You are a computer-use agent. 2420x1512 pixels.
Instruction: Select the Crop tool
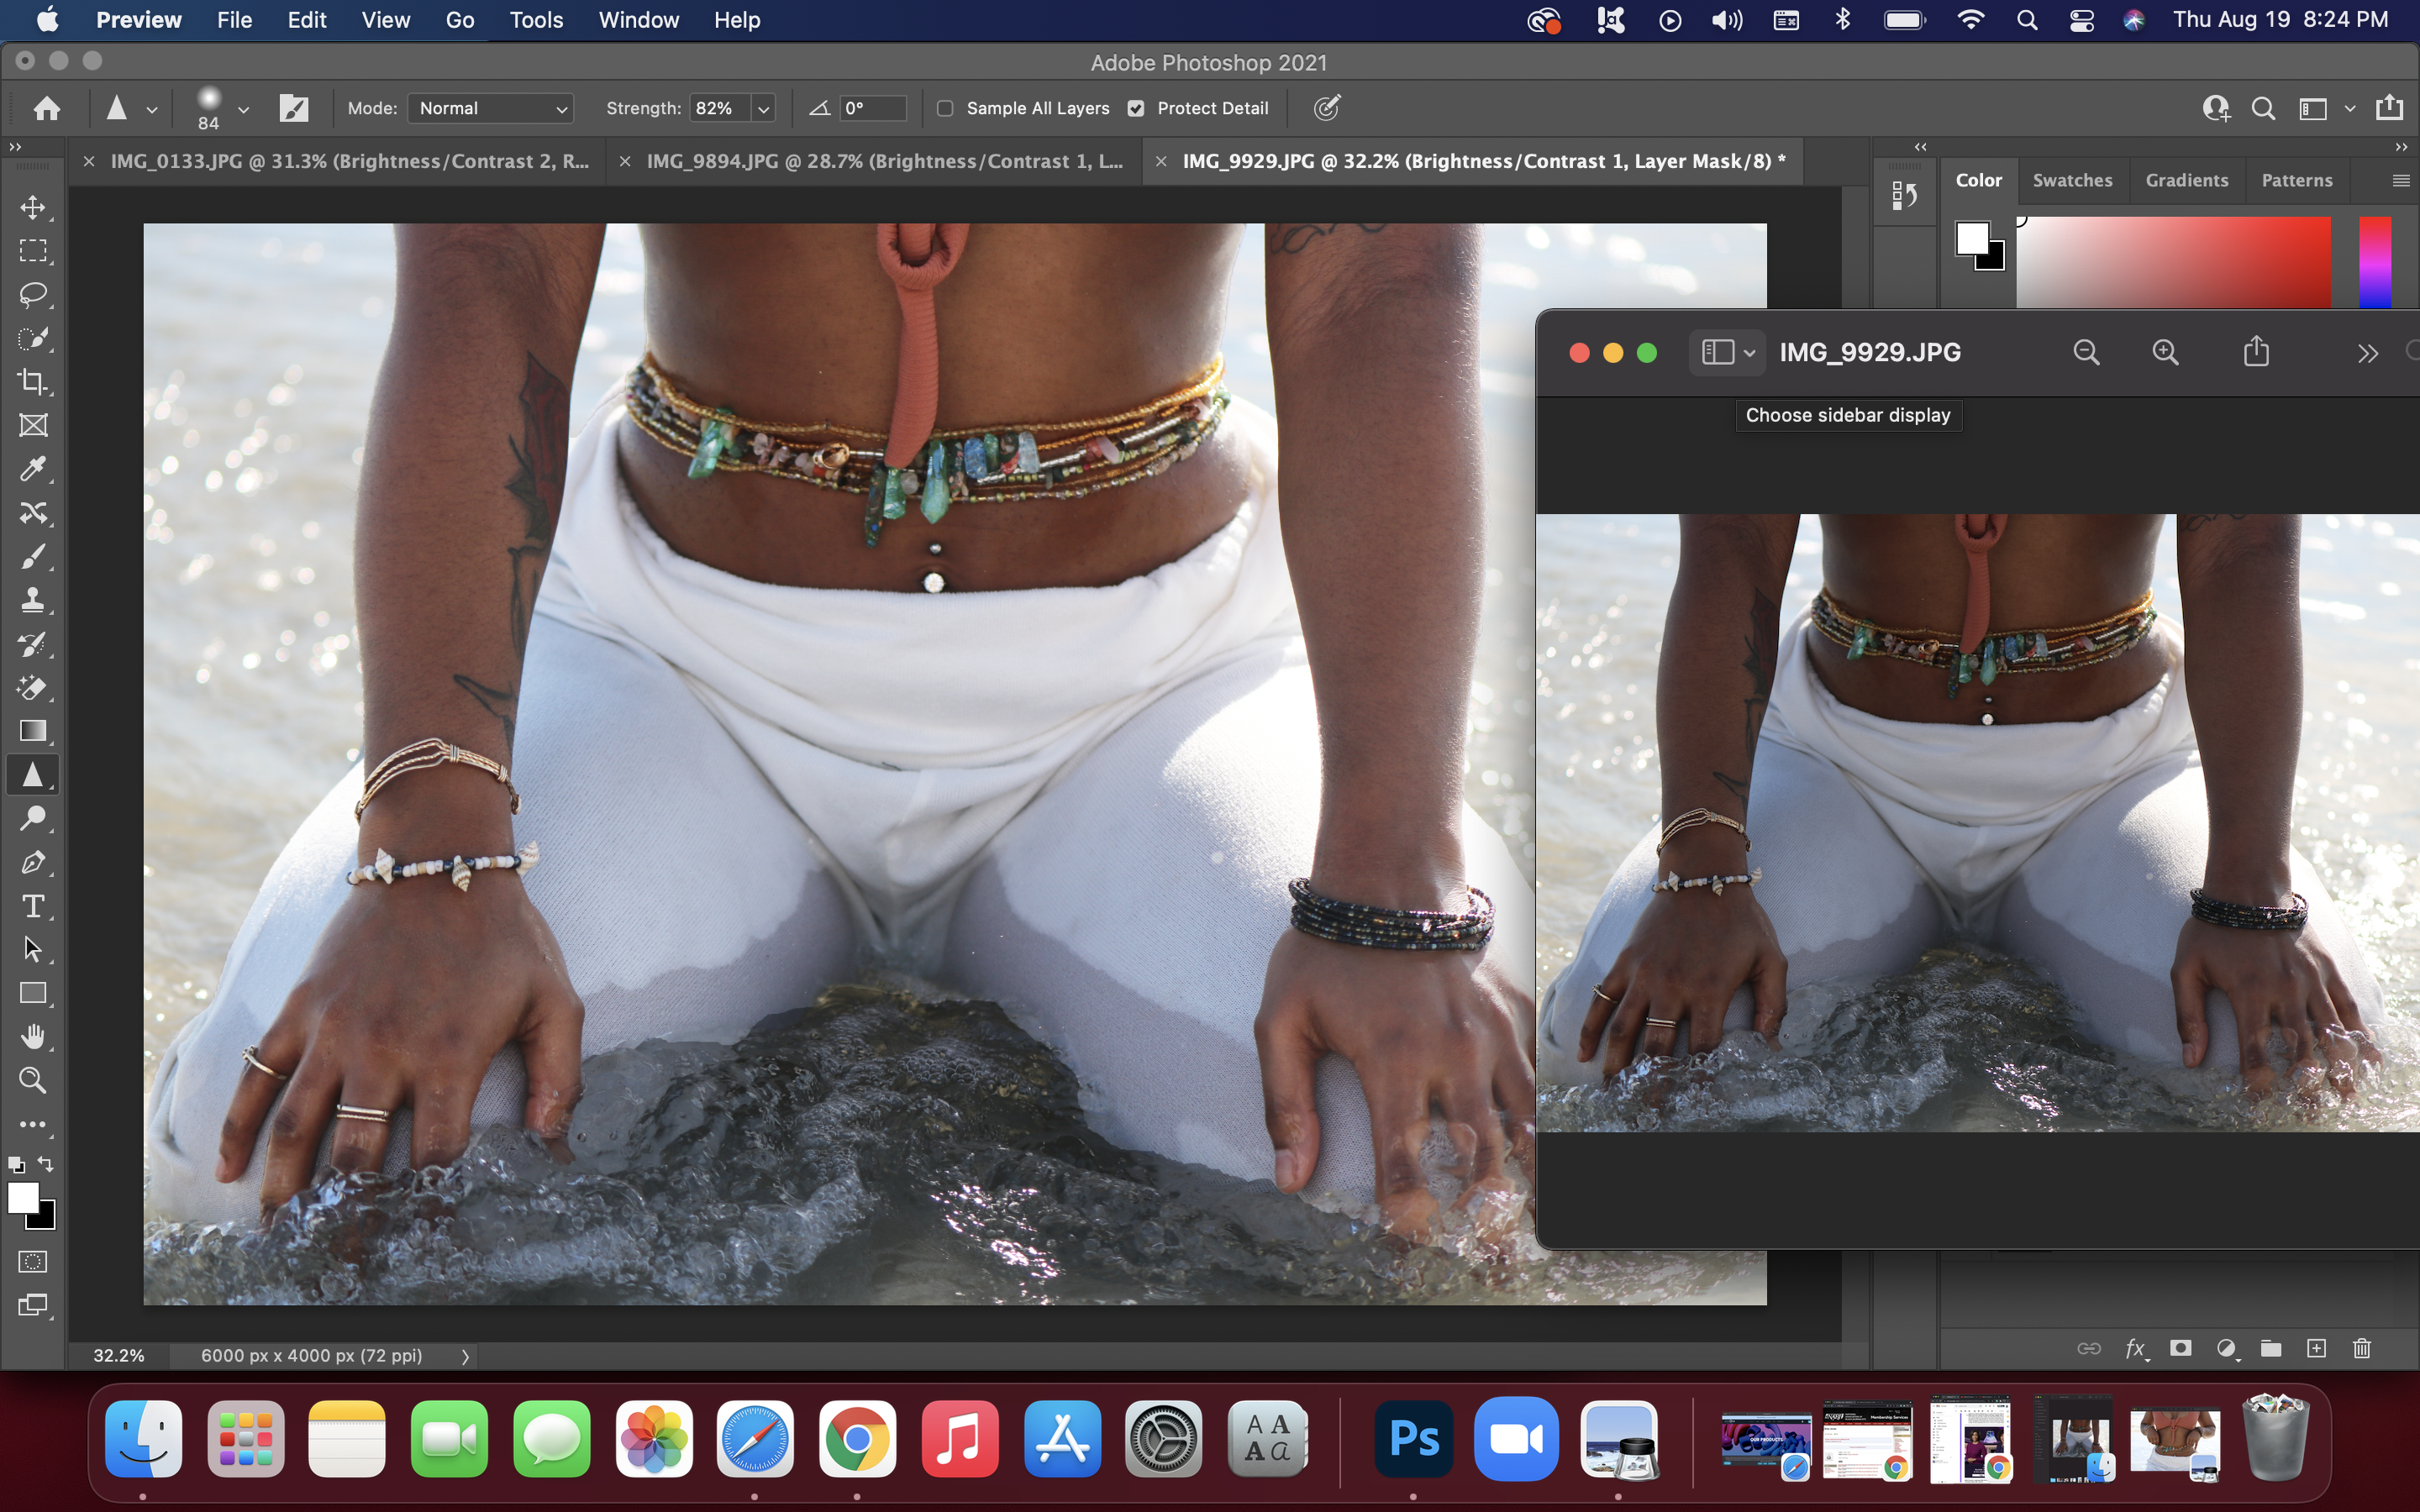click(33, 382)
